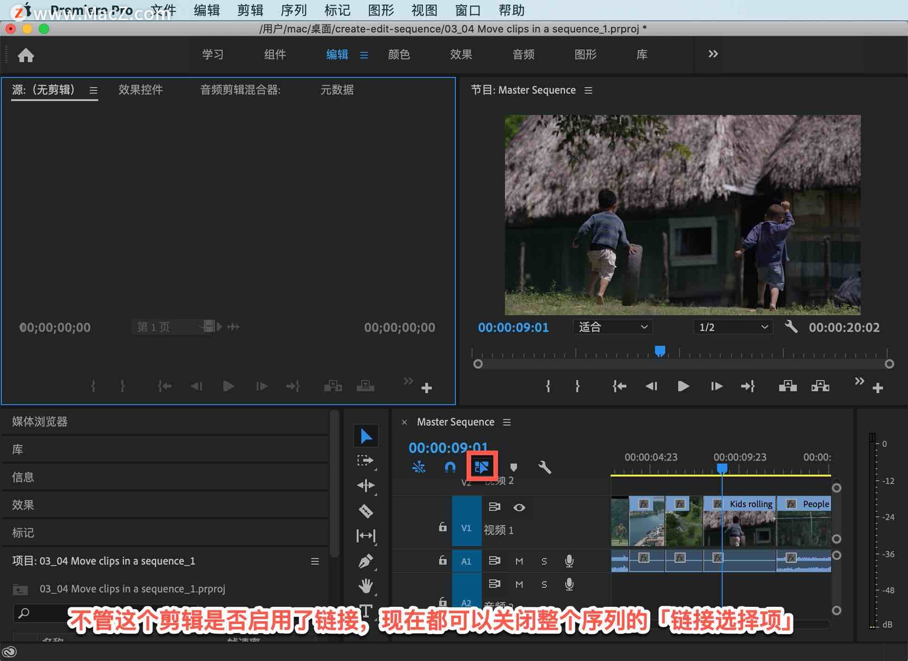
Task: Toggle A1 track lock
Action: point(442,560)
